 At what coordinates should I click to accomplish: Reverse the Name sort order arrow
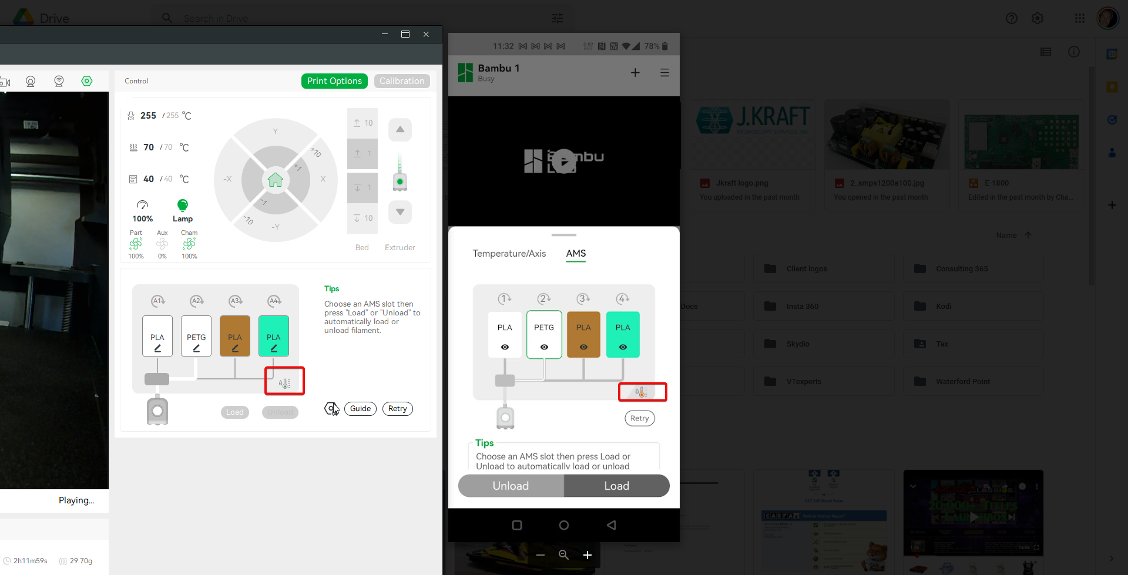coord(1028,235)
